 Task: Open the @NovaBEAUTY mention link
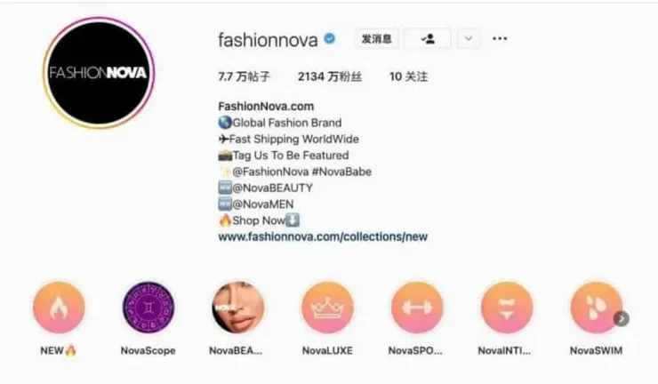[x=272, y=188]
